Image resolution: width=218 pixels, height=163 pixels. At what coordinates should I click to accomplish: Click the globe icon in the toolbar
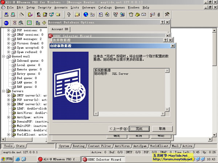point(86,15)
